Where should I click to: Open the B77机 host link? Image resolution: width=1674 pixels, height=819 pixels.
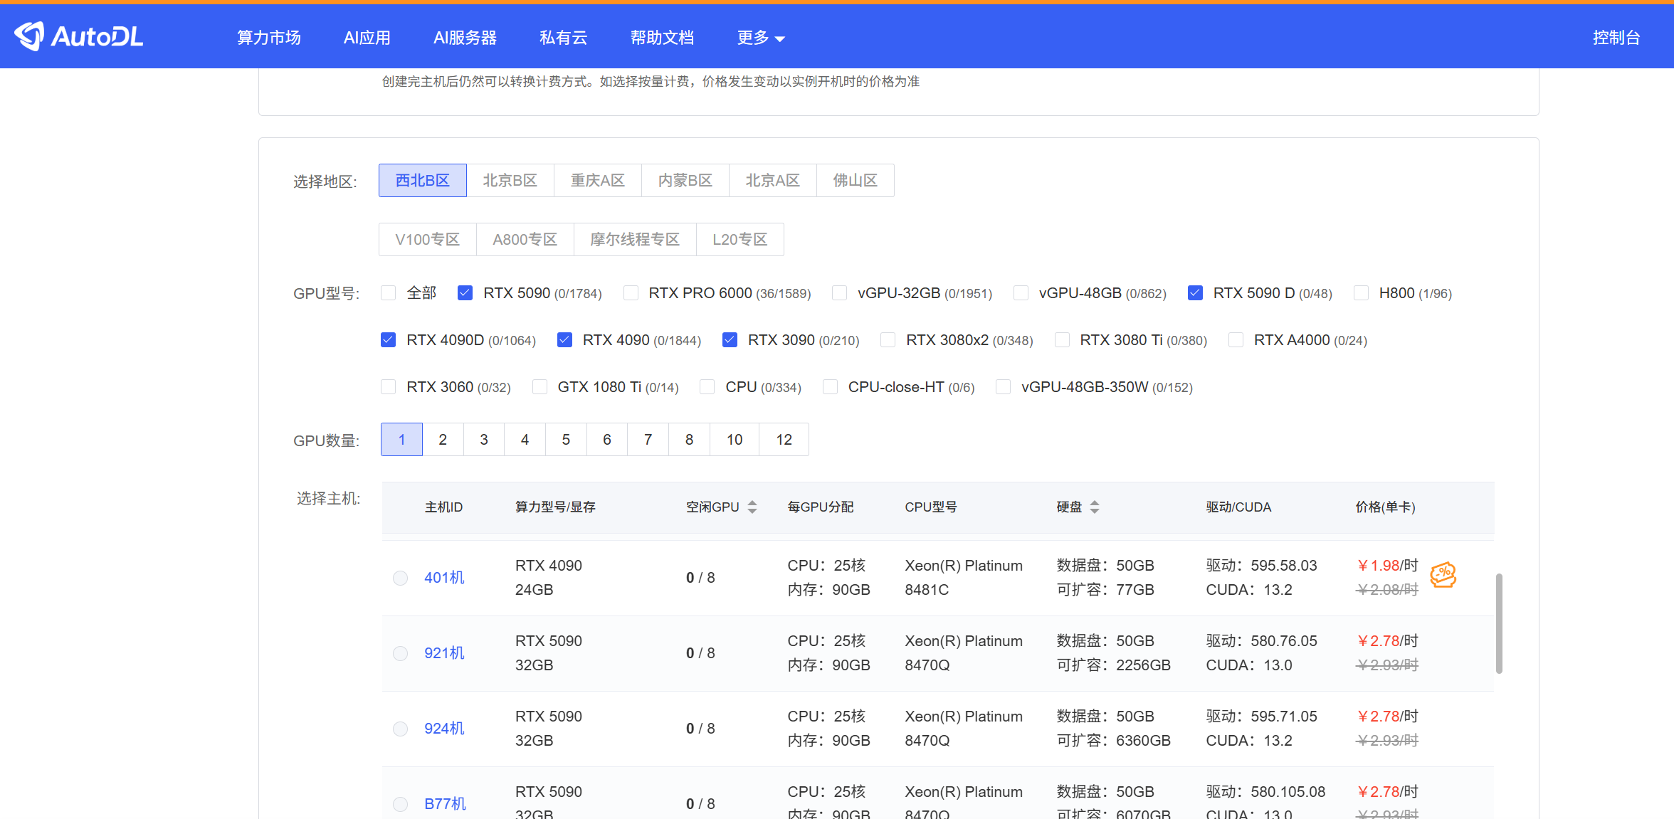click(x=445, y=804)
